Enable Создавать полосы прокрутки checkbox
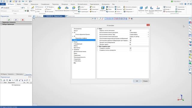The image size is (192, 108). [x=130, y=50]
